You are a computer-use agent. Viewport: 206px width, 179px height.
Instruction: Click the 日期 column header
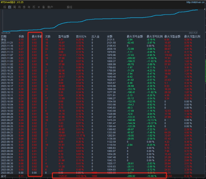point(4,37)
